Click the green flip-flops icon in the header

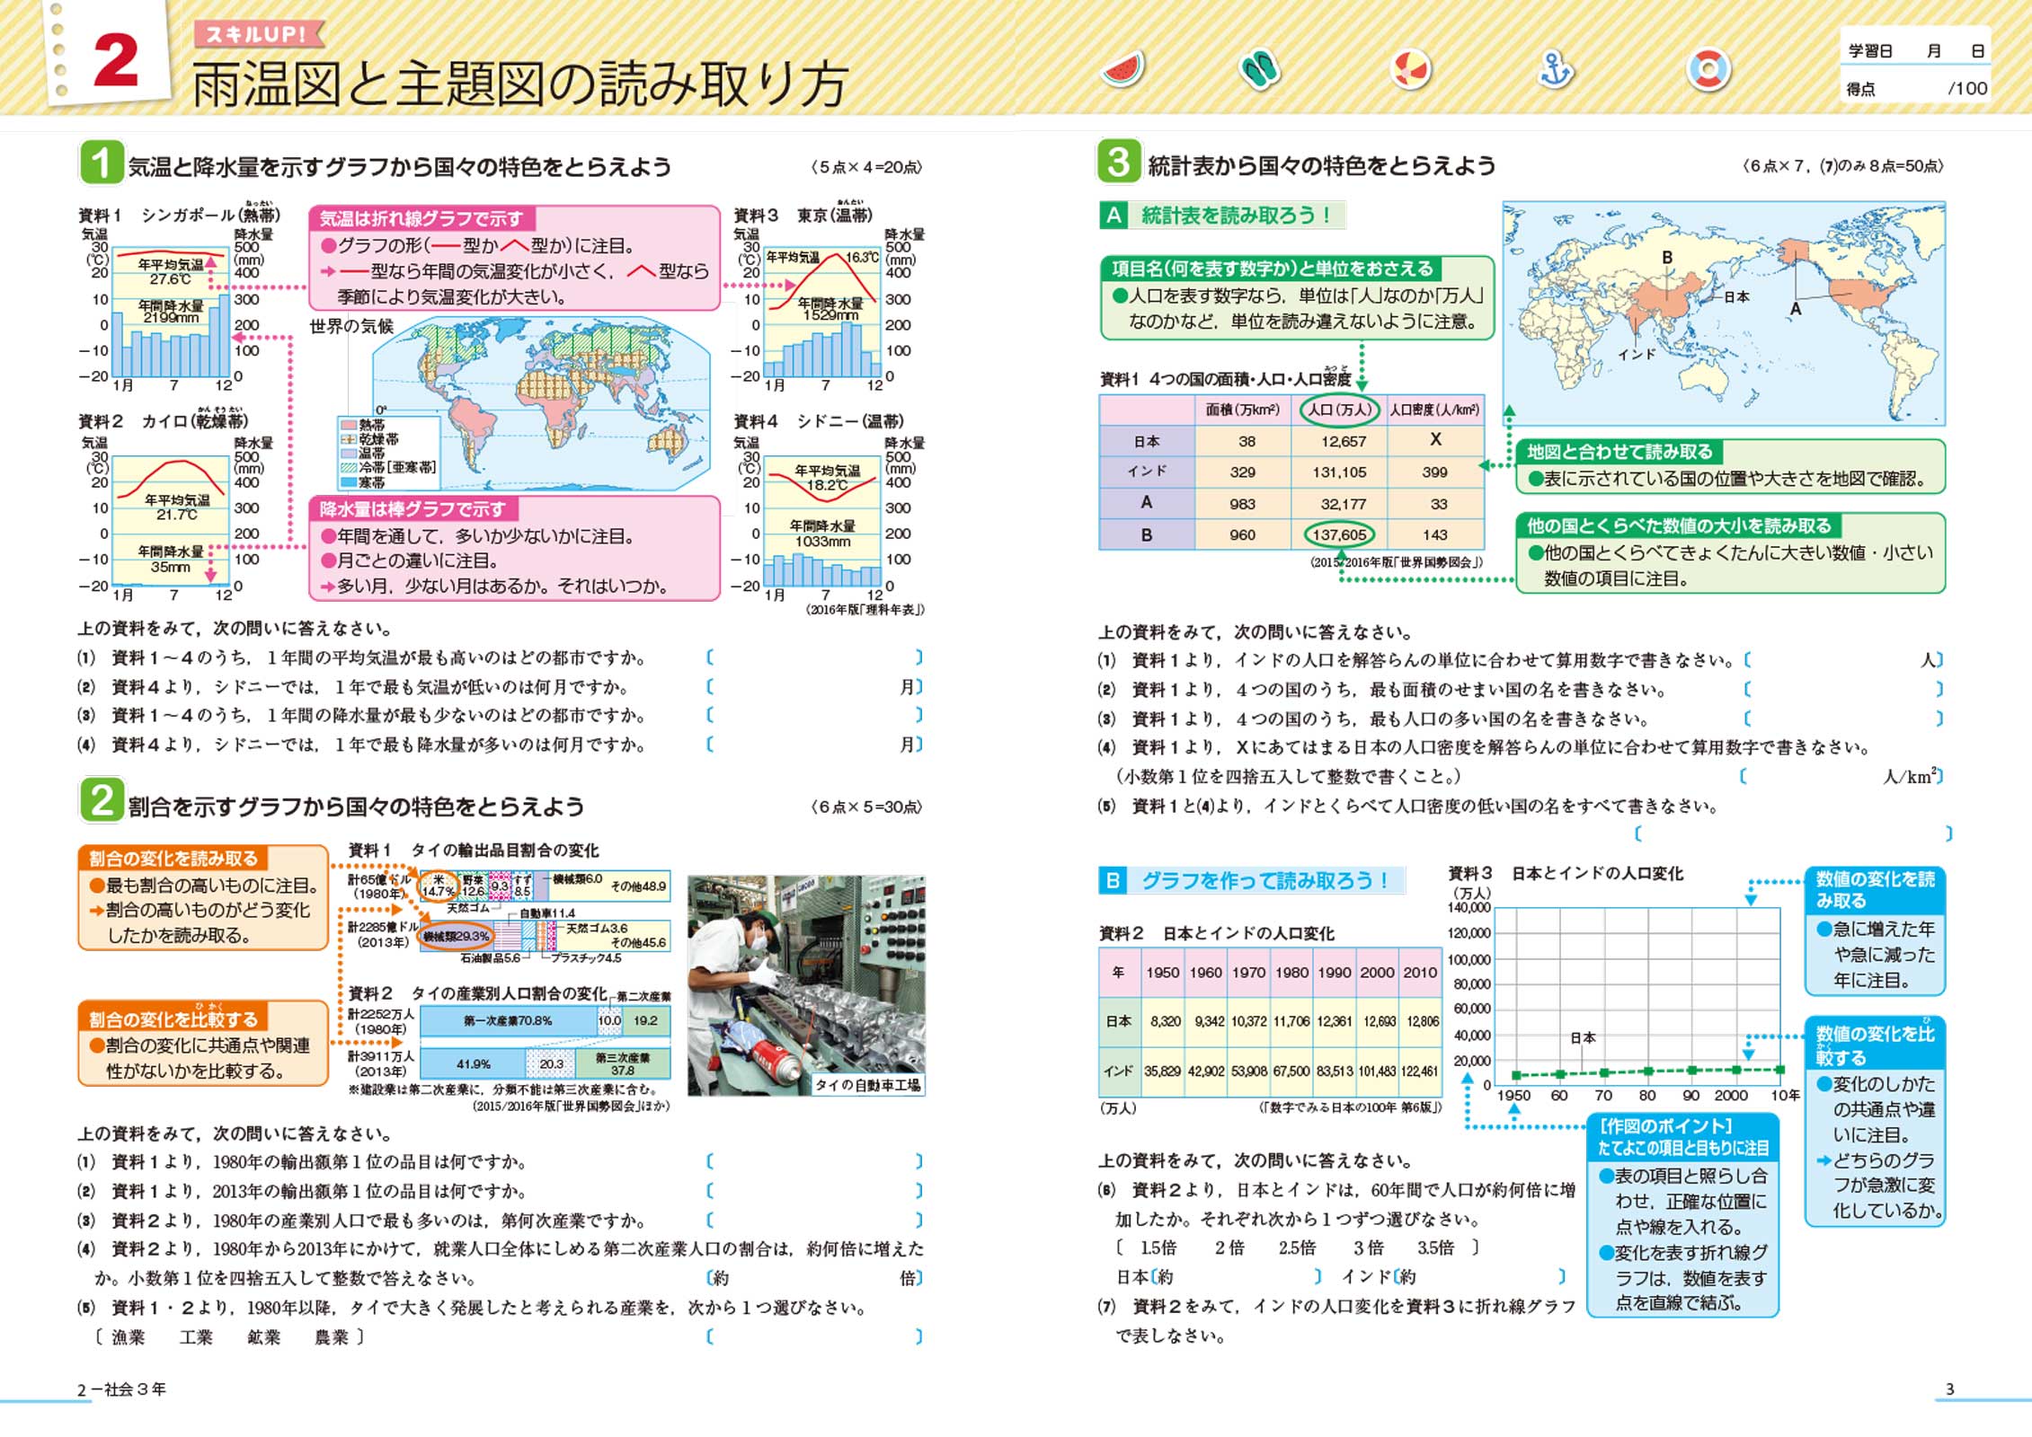click(1259, 69)
